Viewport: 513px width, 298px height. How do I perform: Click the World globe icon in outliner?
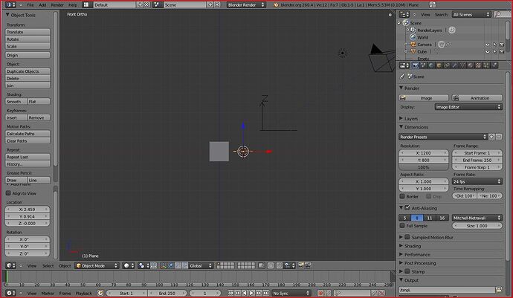coord(413,37)
